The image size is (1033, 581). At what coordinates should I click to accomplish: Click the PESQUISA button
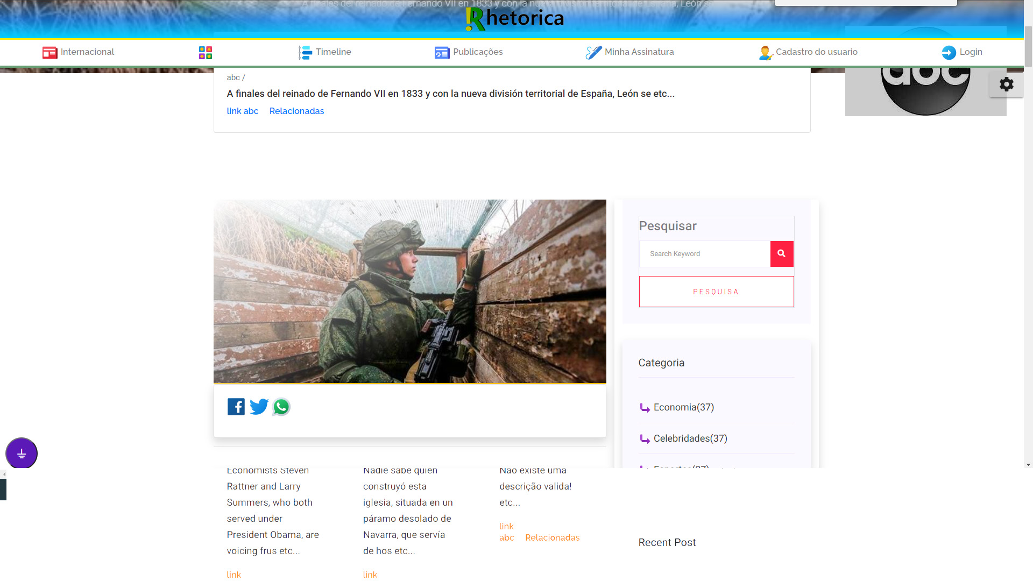click(716, 292)
